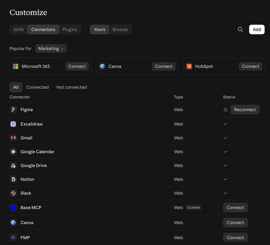Screen dimensions: 270x245
Task: Switch to the Browse tab
Action: coord(120,29)
